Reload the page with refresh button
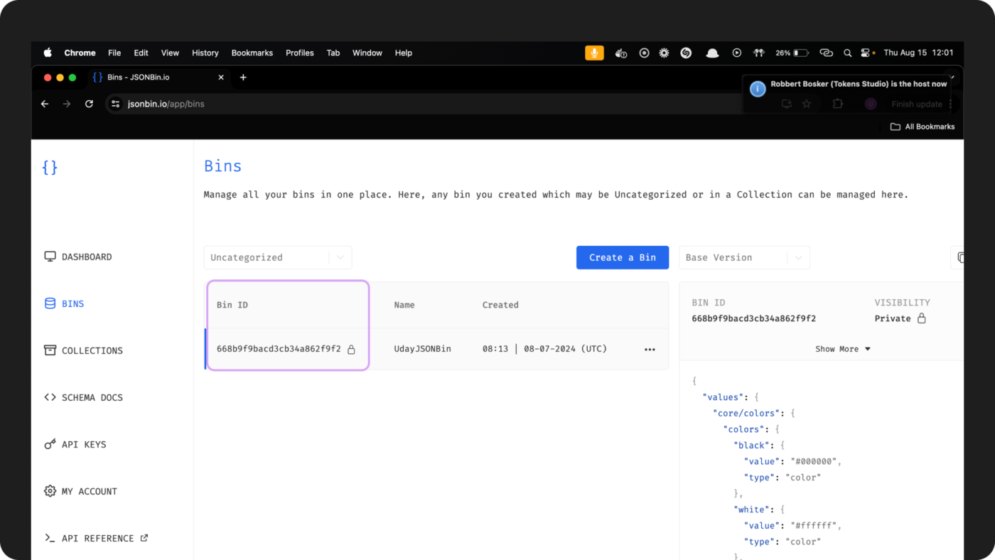Screen dimensions: 995x560 [x=89, y=104]
